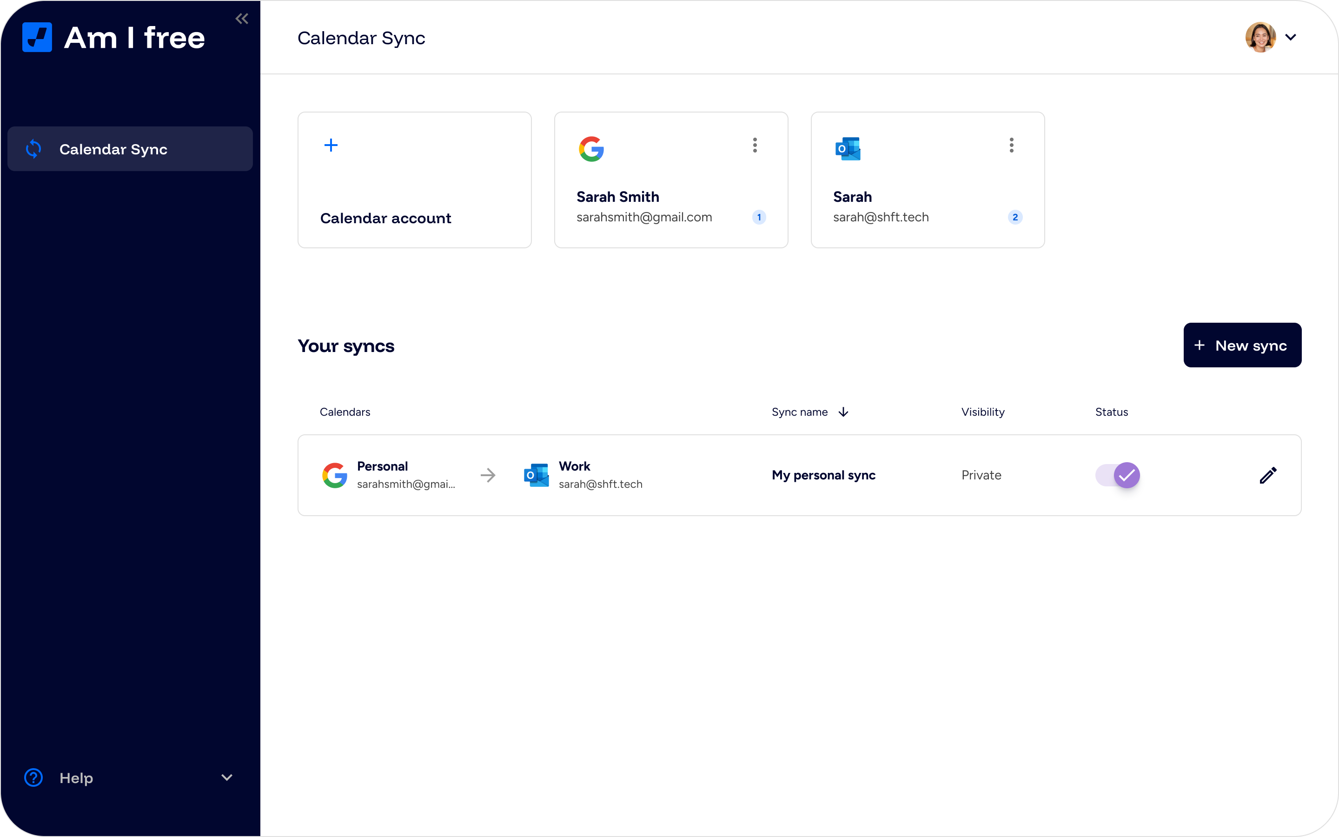
Task: Click the Visibility column header
Action: 983,412
